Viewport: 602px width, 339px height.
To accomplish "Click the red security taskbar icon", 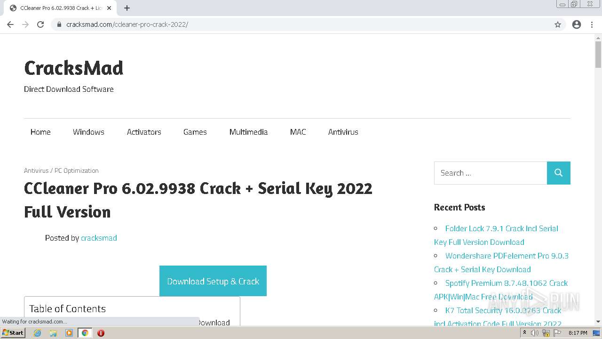I will [101, 333].
